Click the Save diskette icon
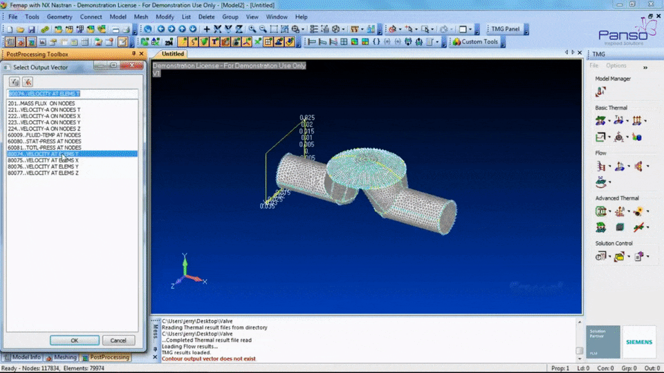The width and height of the screenshot is (664, 373). [x=31, y=29]
